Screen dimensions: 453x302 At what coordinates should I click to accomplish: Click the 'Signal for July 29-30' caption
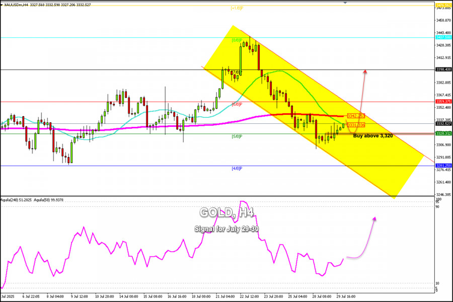tap(226, 229)
